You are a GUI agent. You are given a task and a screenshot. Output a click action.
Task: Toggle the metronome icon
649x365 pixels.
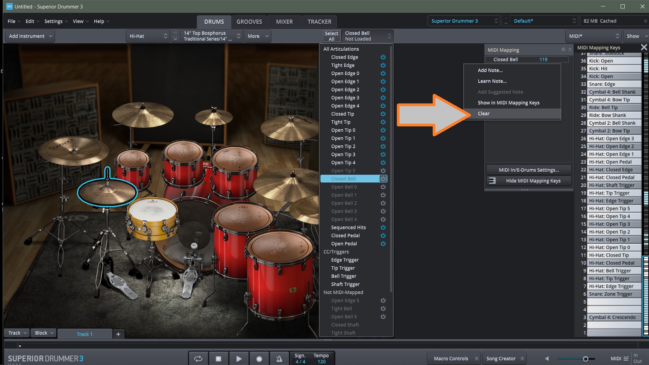(279, 359)
